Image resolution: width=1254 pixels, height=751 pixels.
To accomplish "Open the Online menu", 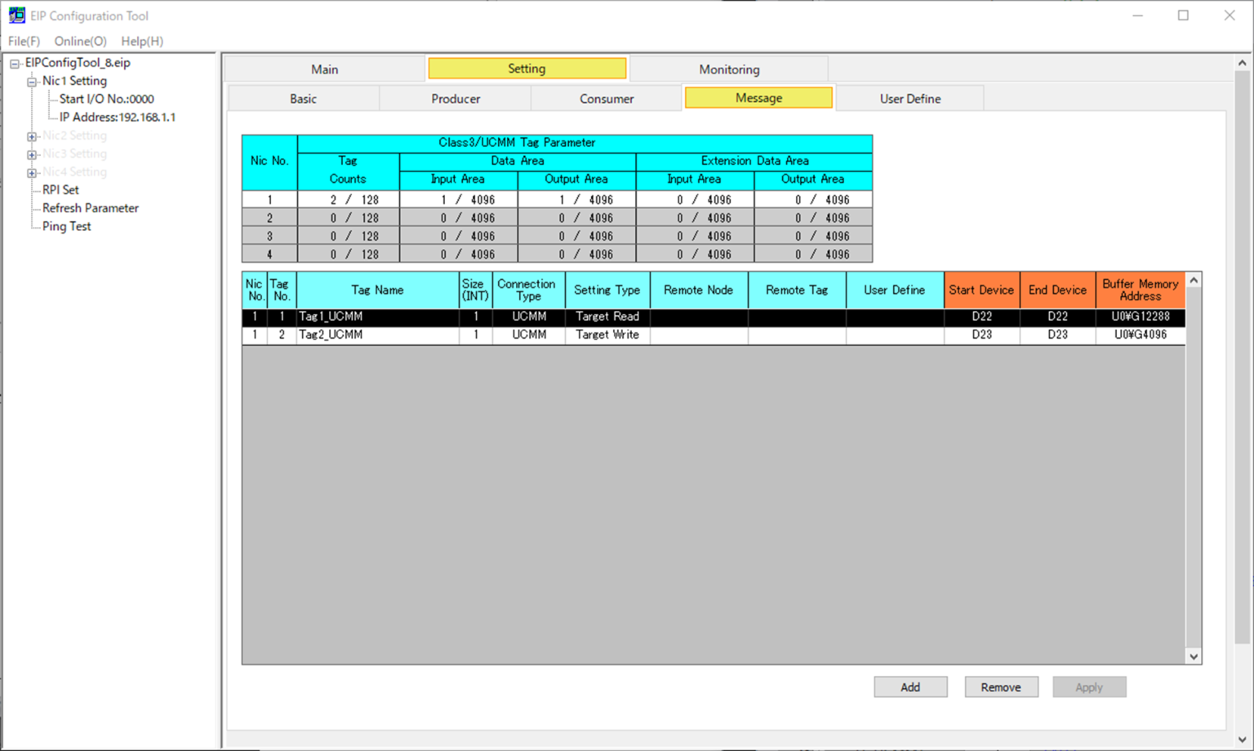I will [79, 41].
